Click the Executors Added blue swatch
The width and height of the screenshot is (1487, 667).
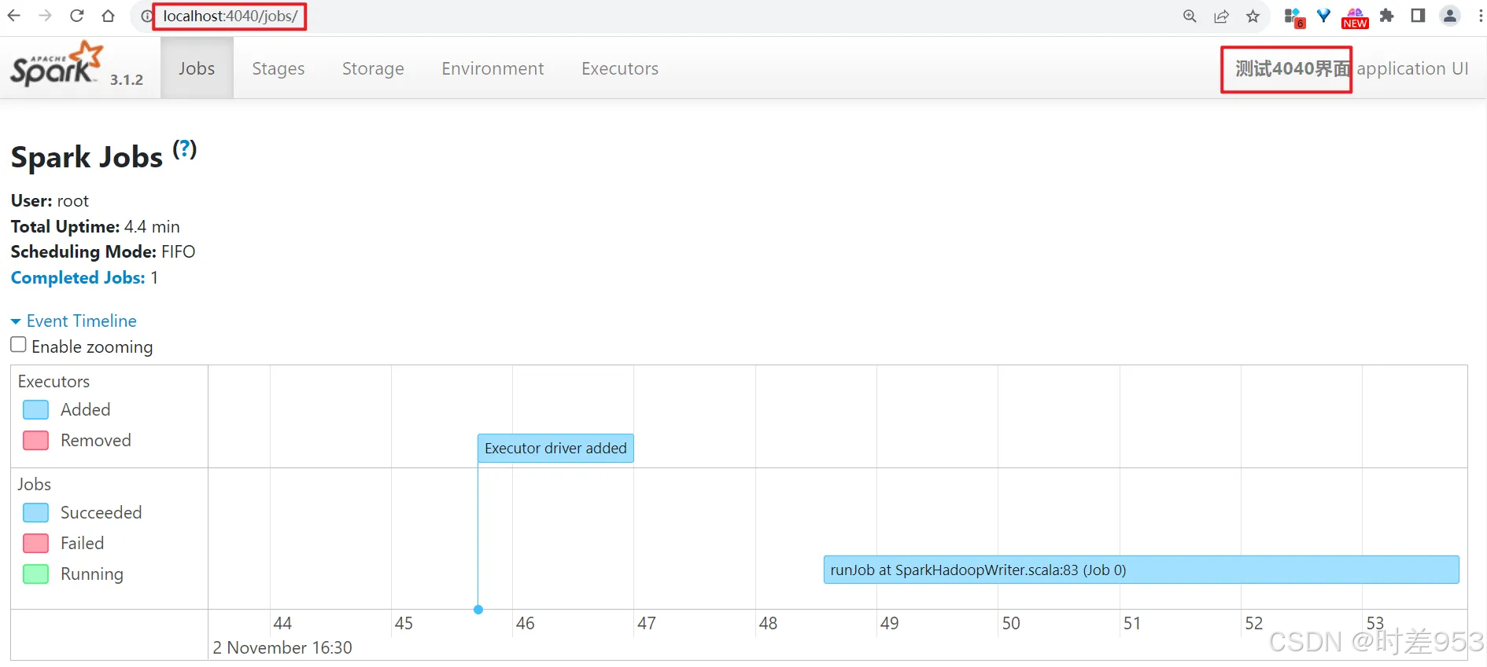36,410
